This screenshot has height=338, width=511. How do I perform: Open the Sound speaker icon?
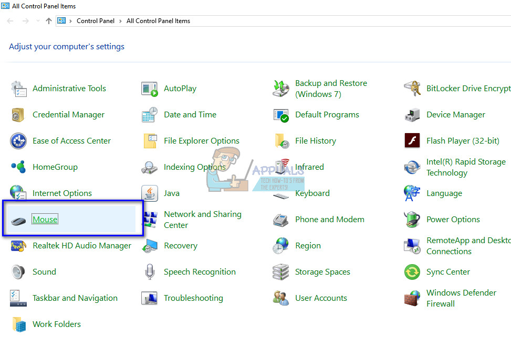pyautogui.click(x=18, y=272)
